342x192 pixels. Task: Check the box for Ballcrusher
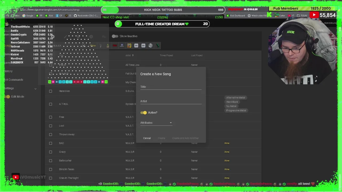tap(50, 161)
